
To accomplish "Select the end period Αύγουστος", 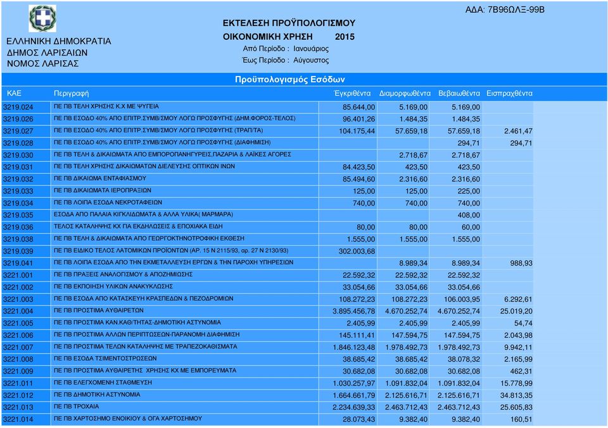I will click(x=311, y=60).
